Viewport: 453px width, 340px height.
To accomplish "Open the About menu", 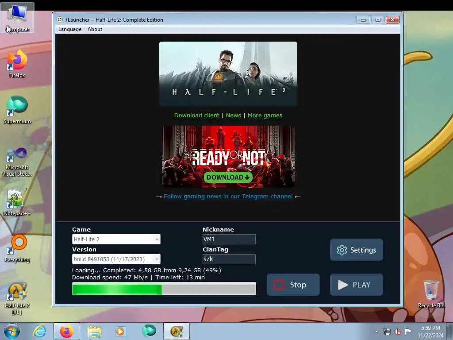I will (95, 29).
